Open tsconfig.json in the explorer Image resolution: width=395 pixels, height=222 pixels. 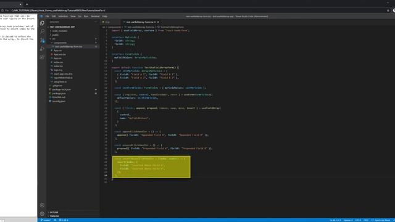pos(59,101)
